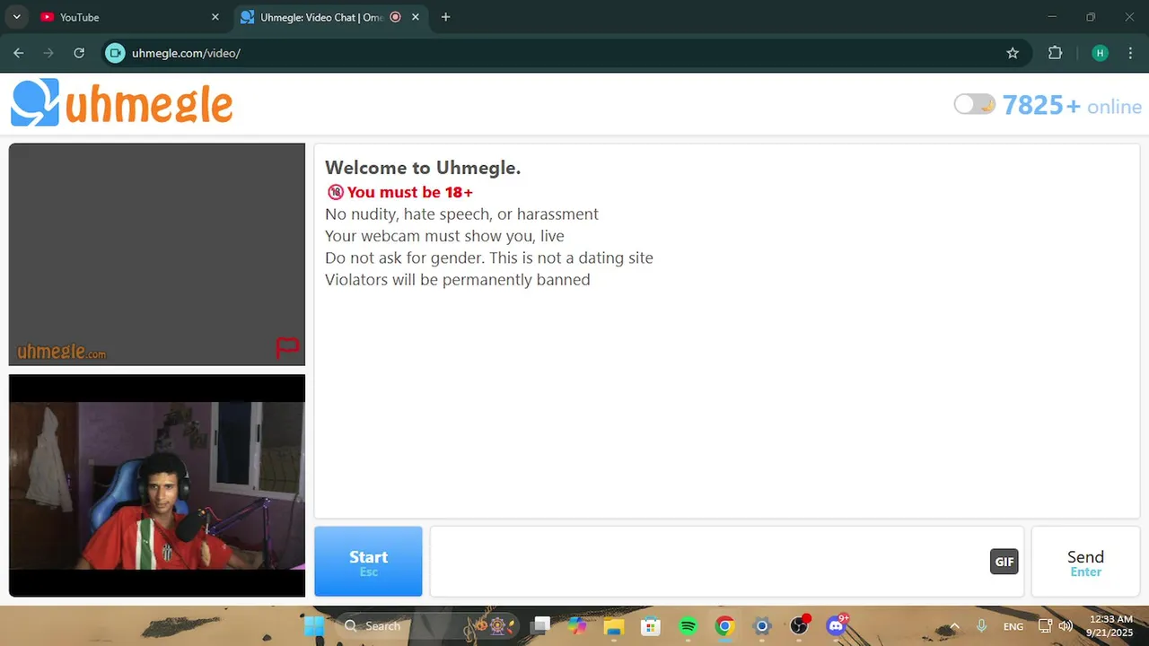Bookmark this page with star icon

[x=1013, y=53]
